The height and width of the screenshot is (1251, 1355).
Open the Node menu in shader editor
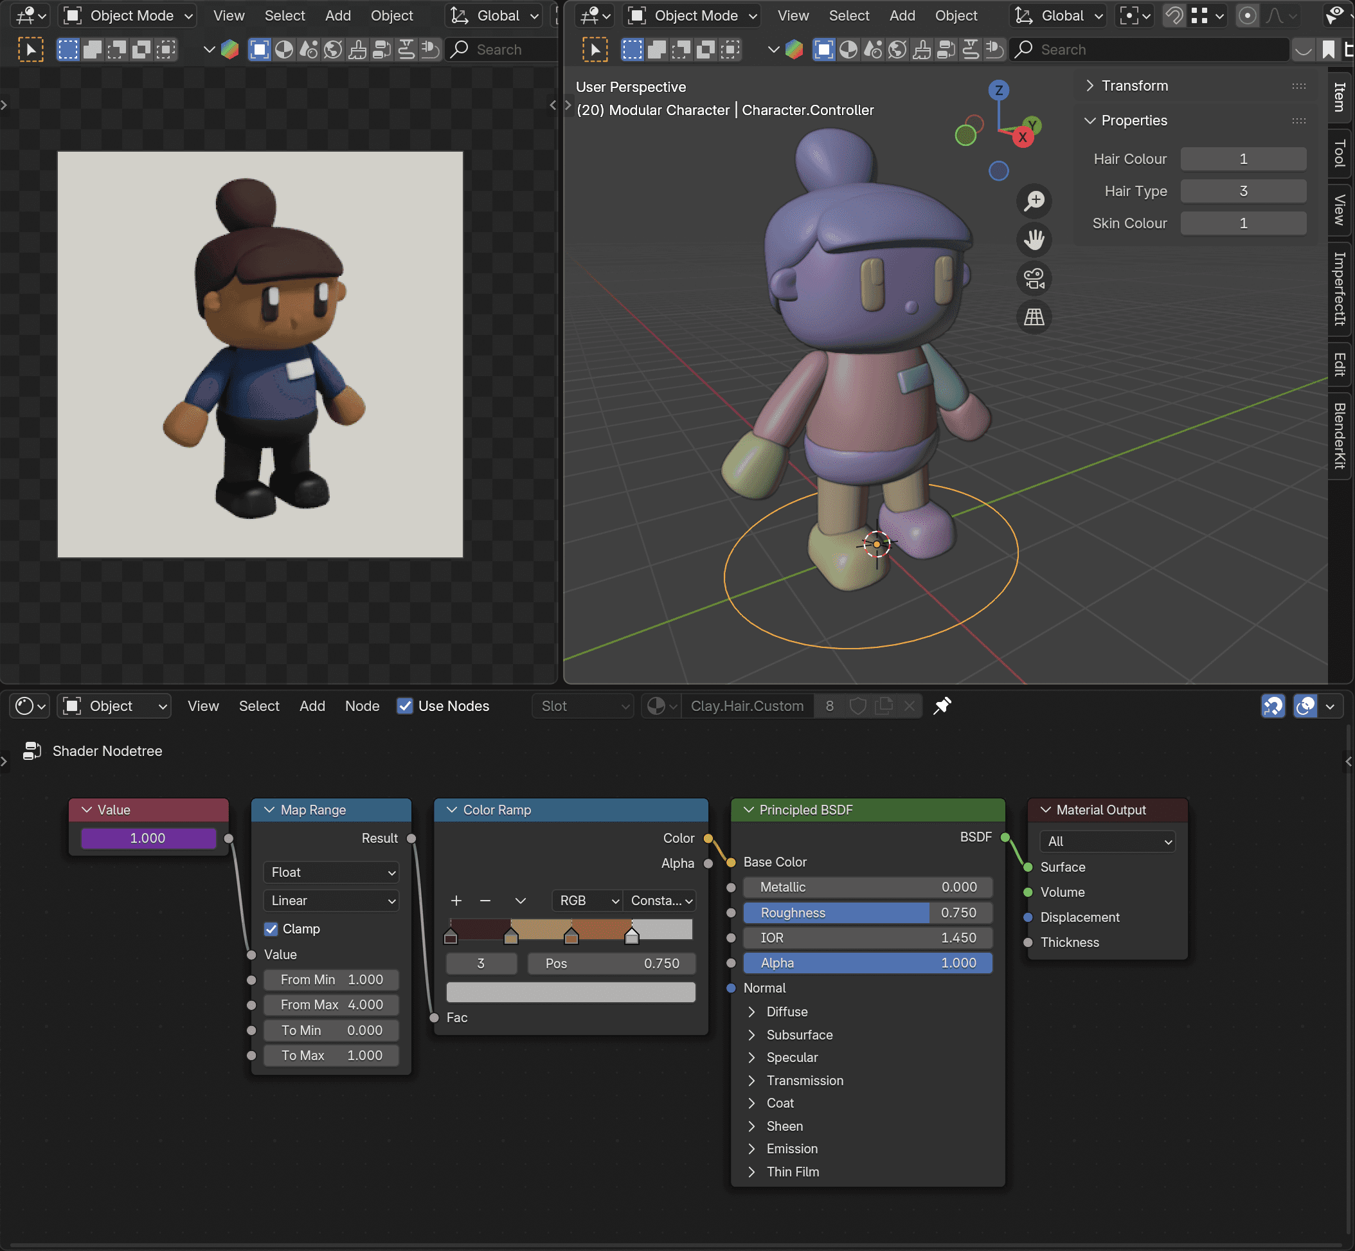point(361,706)
